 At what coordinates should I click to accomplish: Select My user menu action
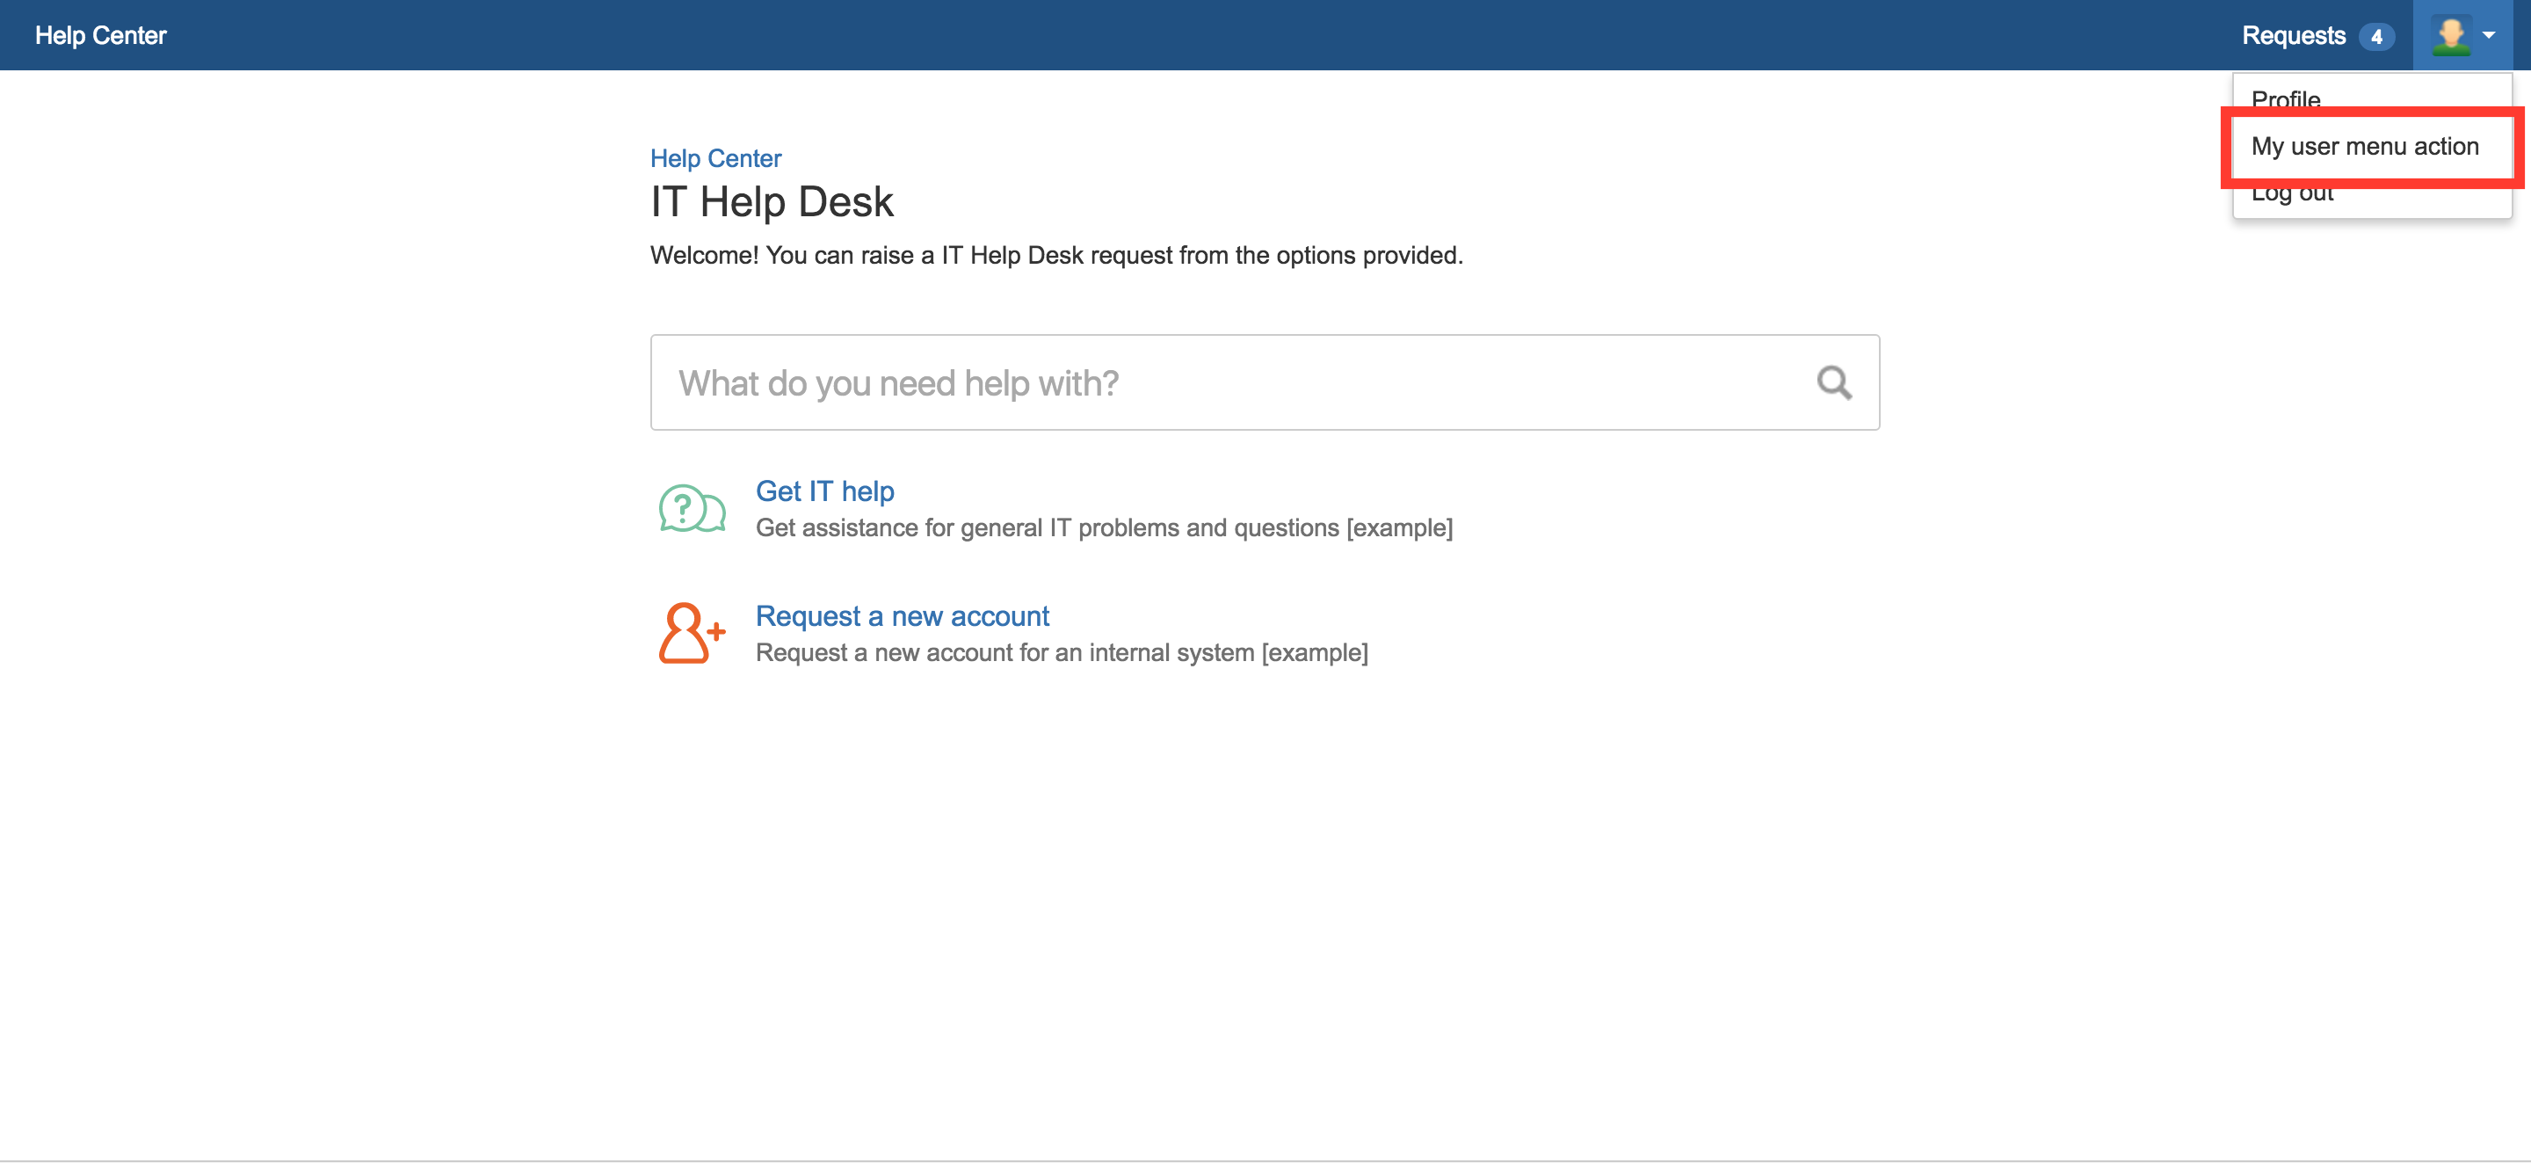[2364, 147]
